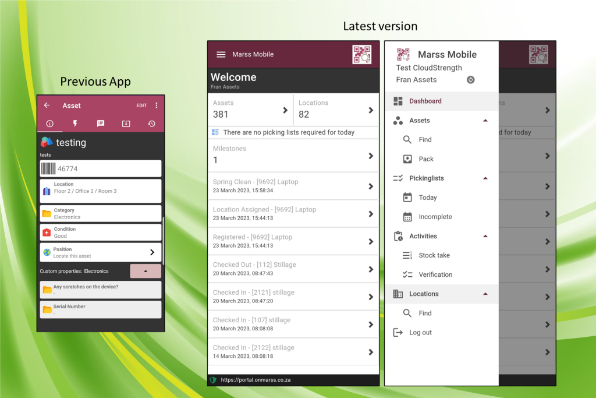Choose Today under Pickinglists

[x=442, y=198]
